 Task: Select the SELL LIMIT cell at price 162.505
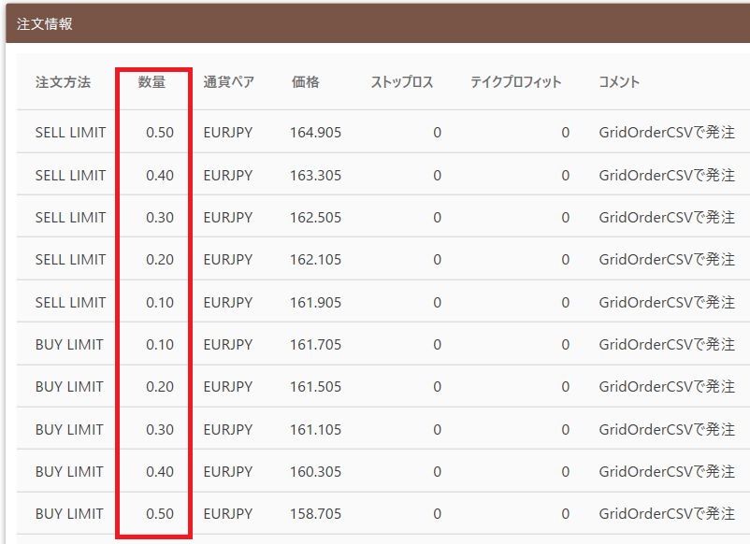(70, 218)
